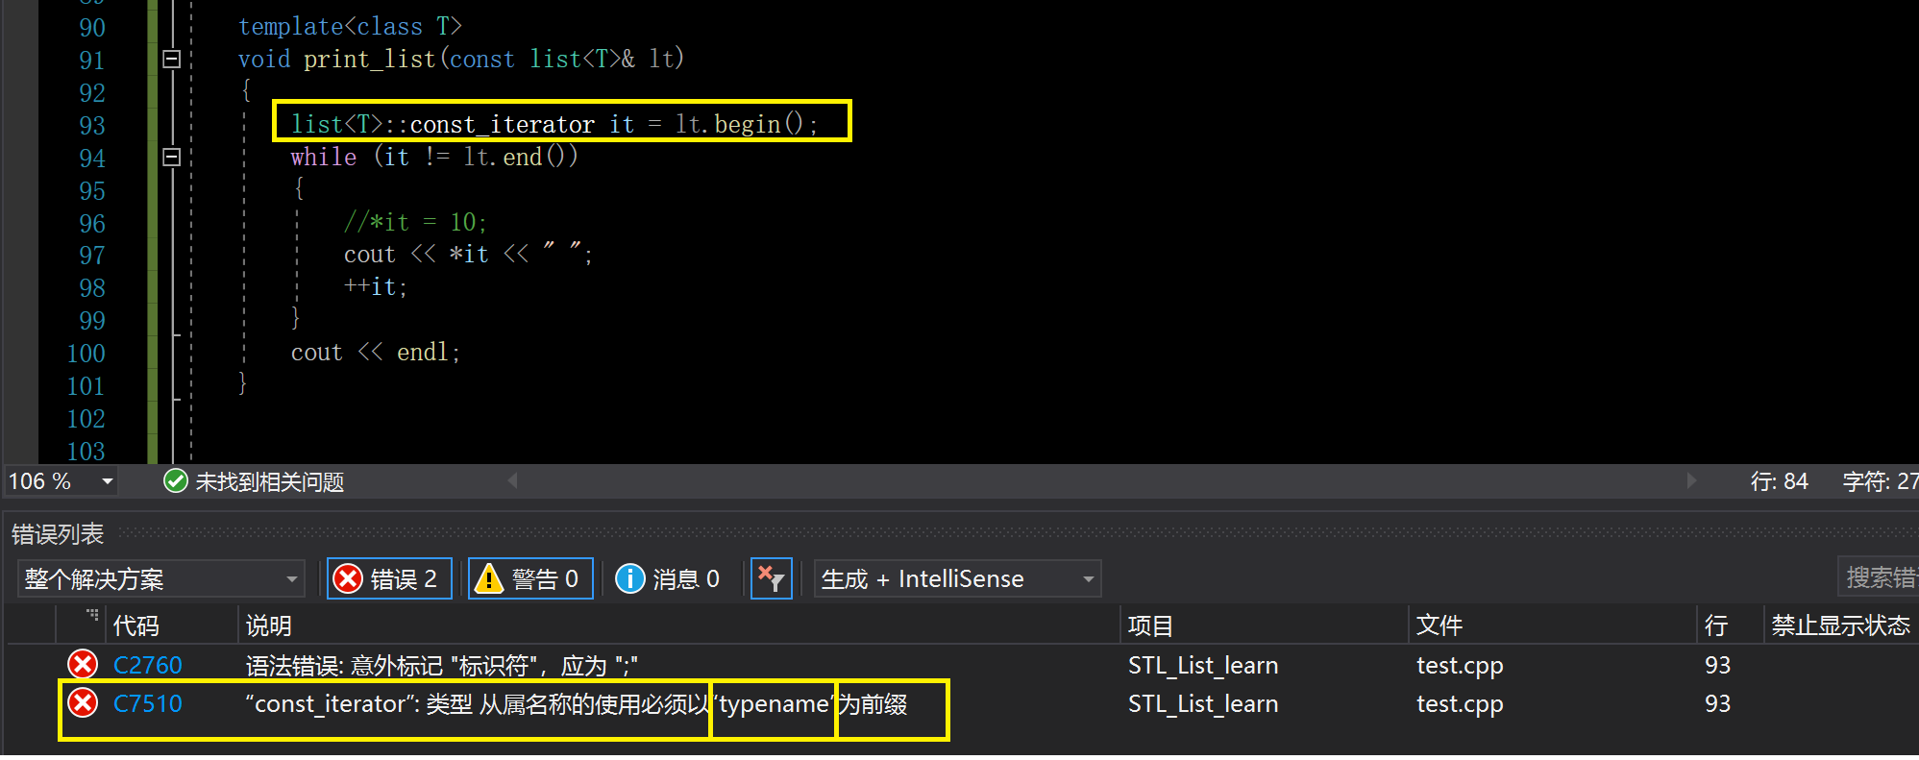Sort by the 禁止显示状态 column header
Image resolution: width=1919 pixels, height=760 pixels.
point(1841,625)
